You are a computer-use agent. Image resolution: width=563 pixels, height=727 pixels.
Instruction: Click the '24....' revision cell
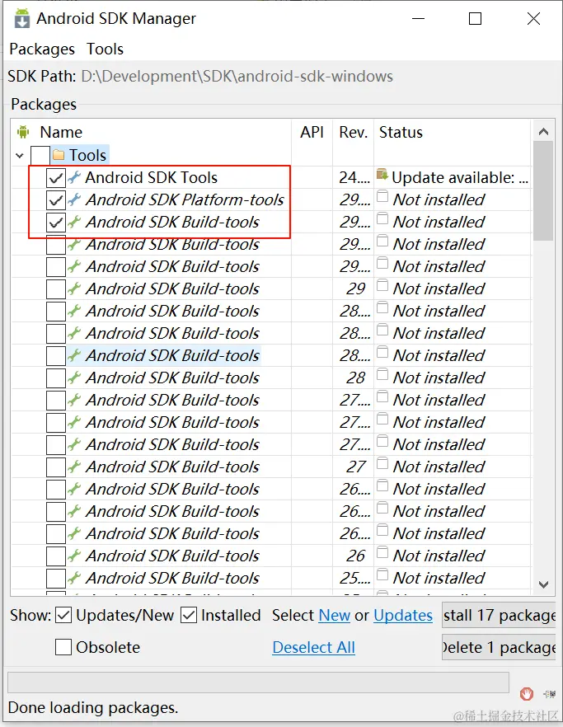click(354, 177)
